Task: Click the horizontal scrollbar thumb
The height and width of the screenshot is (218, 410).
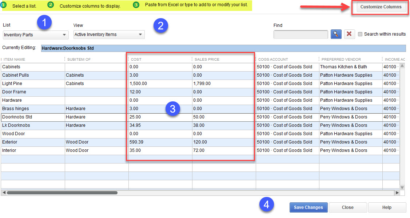Action: [62, 193]
